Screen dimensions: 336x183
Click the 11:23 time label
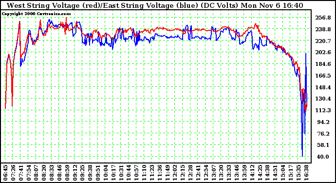[152, 172]
